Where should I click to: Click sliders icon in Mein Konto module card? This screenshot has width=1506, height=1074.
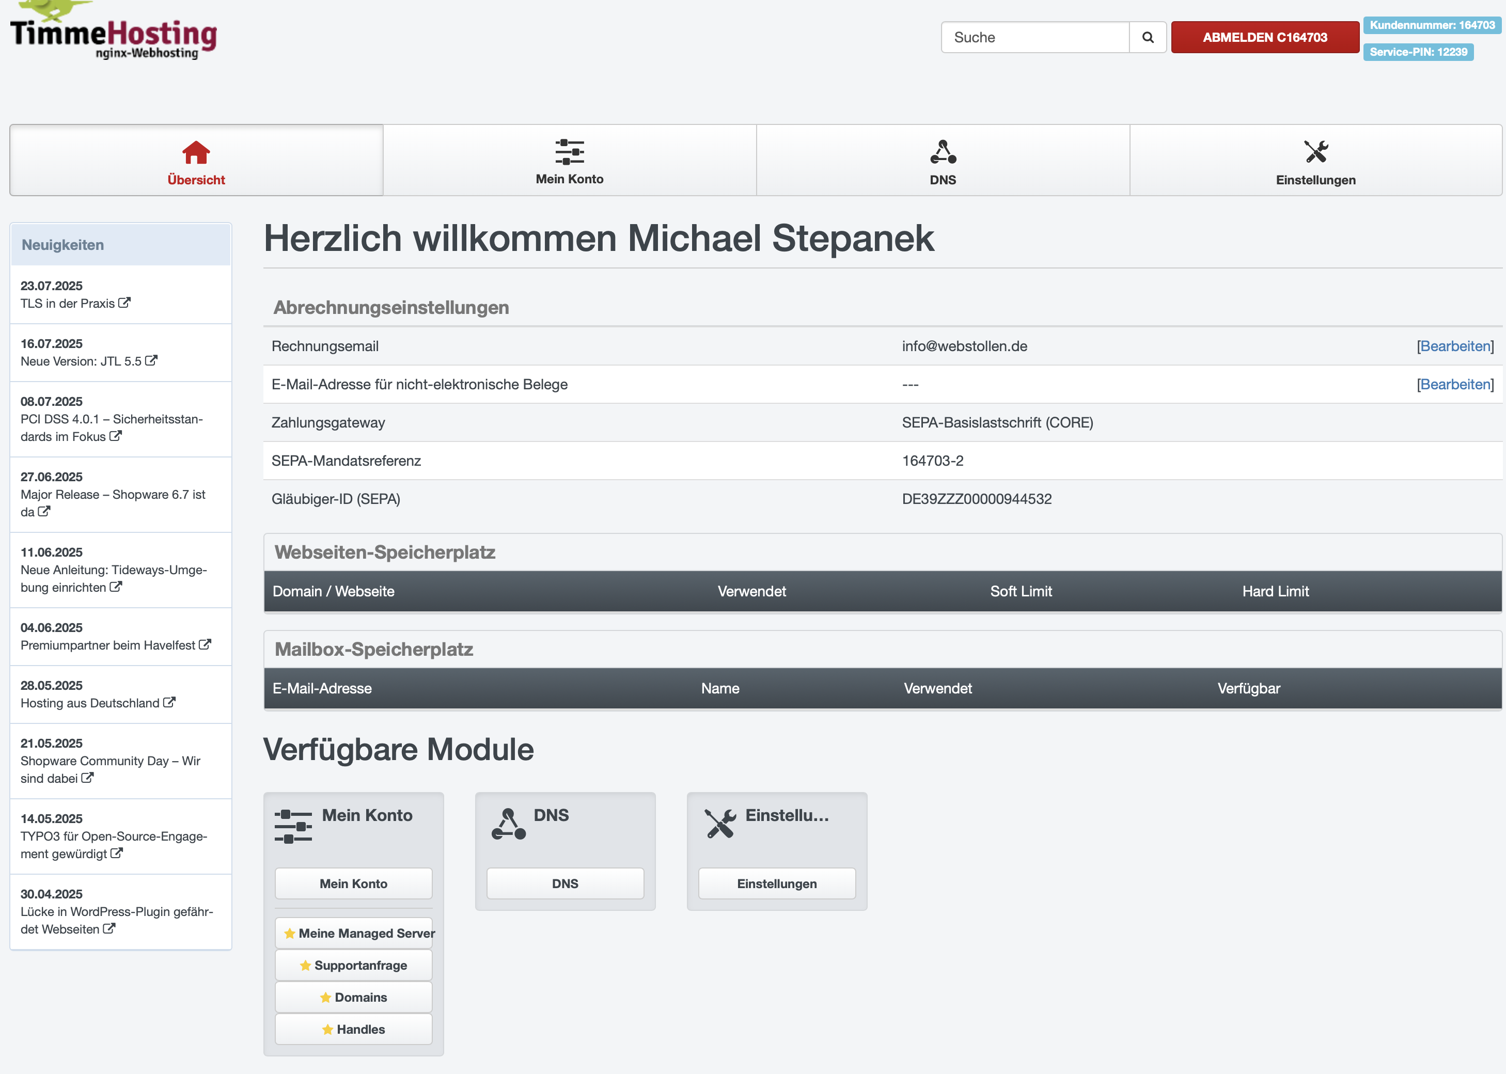point(293,826)
